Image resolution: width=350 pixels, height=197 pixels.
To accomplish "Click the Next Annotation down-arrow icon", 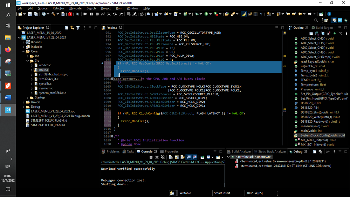I will 269,14.
